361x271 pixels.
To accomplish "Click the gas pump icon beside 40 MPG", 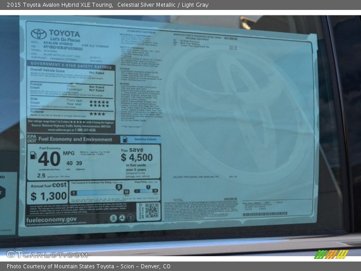I will point(33,155).
